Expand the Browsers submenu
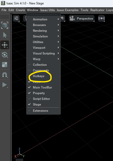Image resolution: width=113 pixels, height=161 pixels. (x=44, y=25)
